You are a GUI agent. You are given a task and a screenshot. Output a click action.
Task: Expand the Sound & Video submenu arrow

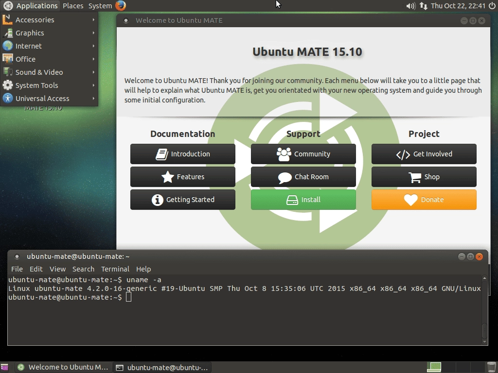click(93, 72)
